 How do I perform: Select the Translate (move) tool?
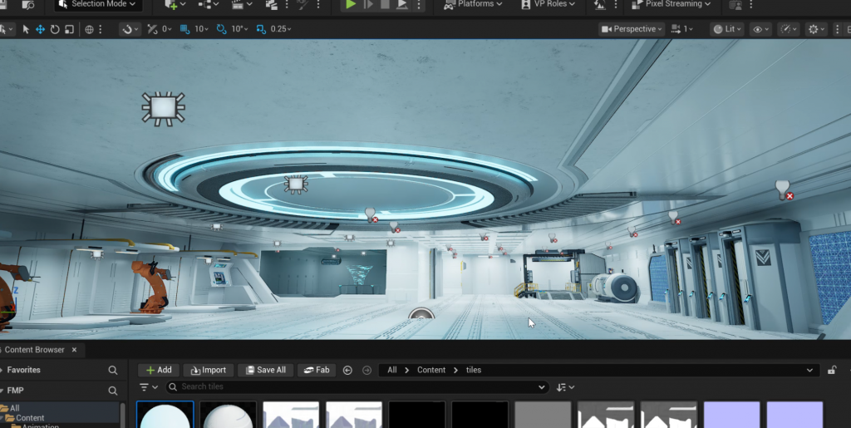40,29
